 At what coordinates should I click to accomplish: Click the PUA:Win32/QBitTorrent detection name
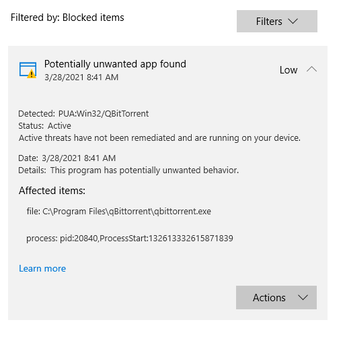click(x=104, y=114)
